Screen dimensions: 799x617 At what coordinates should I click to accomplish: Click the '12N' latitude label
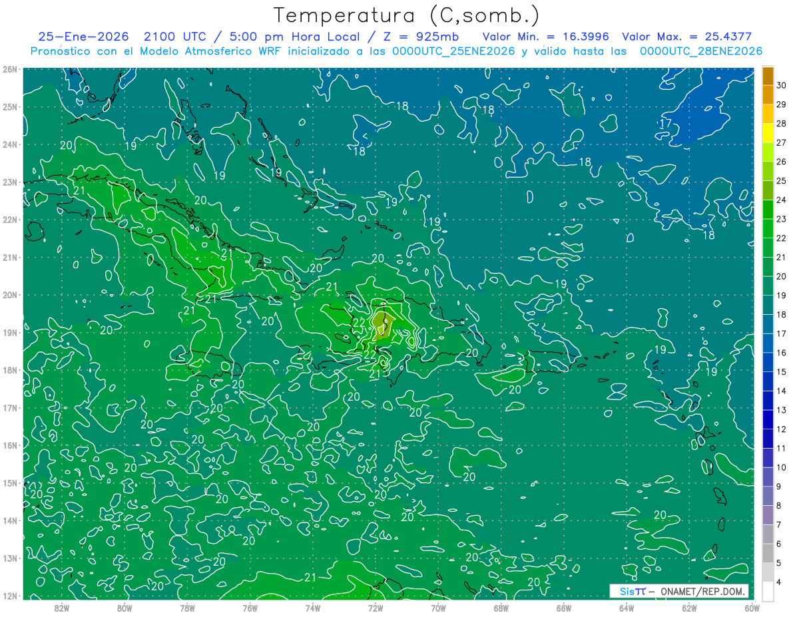[x=9, y=596]
